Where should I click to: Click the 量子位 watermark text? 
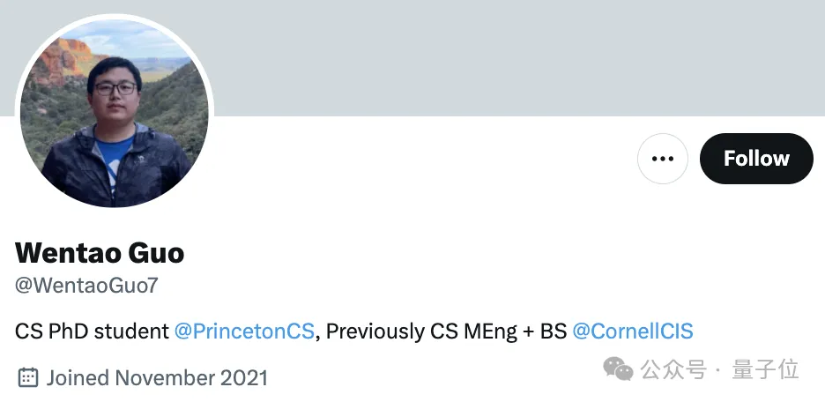[765, 369]
